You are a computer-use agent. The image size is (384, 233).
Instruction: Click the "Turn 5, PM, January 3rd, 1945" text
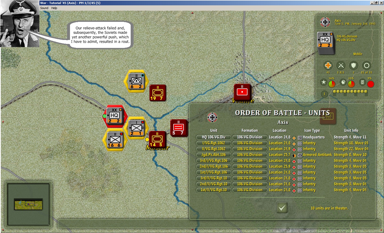[355, 24]
